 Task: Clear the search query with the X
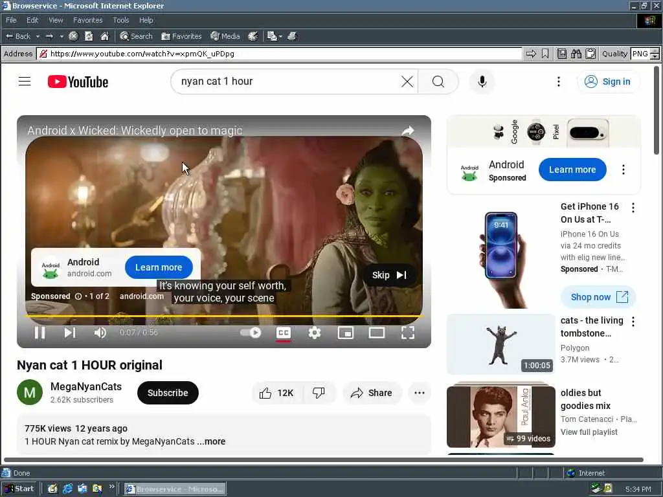click(407, 82)
